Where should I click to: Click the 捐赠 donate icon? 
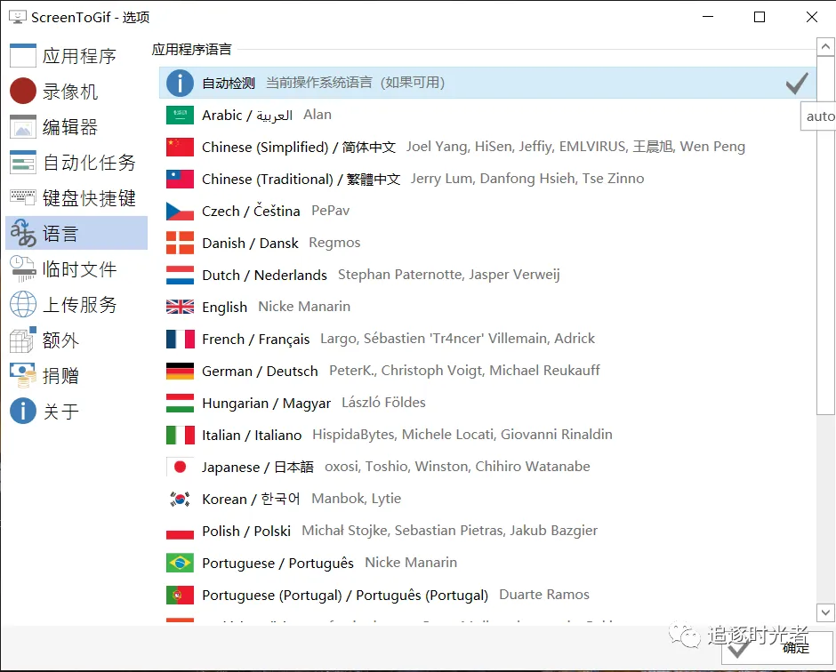[x=23, y=375]
